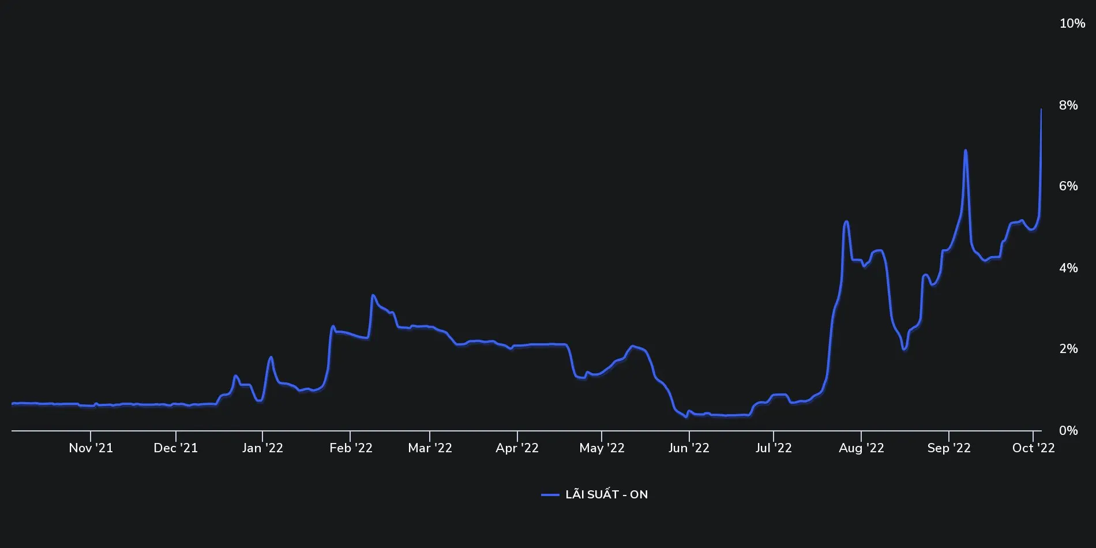Pick the Apr '22 date label
Image resolution: width=1096 pixels, height=548 pixels.
tap(517, 448)
